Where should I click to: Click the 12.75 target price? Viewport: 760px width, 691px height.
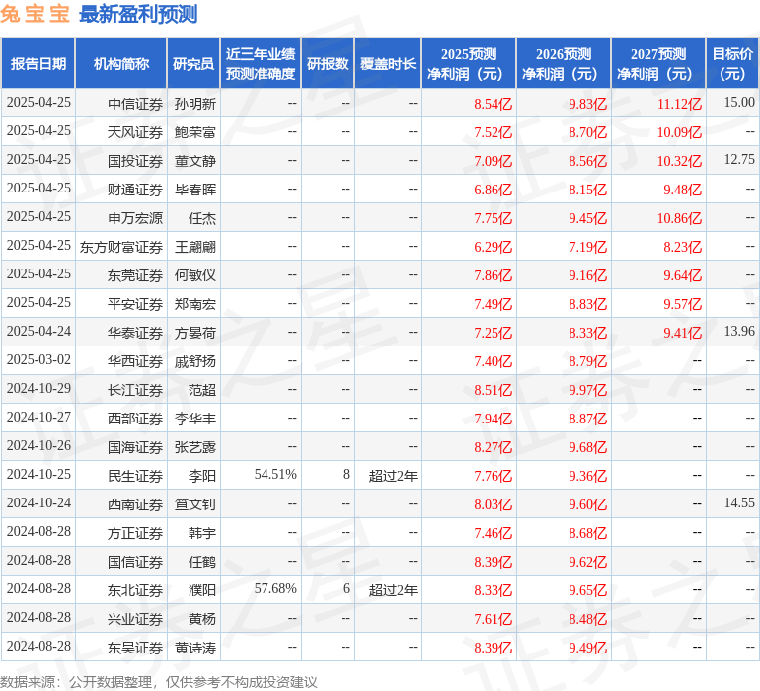[x=739, y=159]
